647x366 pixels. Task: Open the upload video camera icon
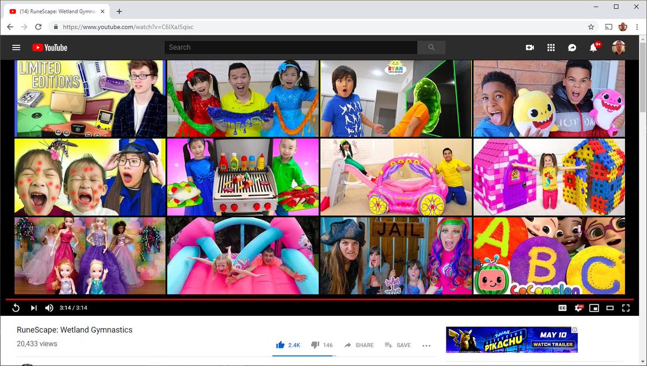point(530,47)
